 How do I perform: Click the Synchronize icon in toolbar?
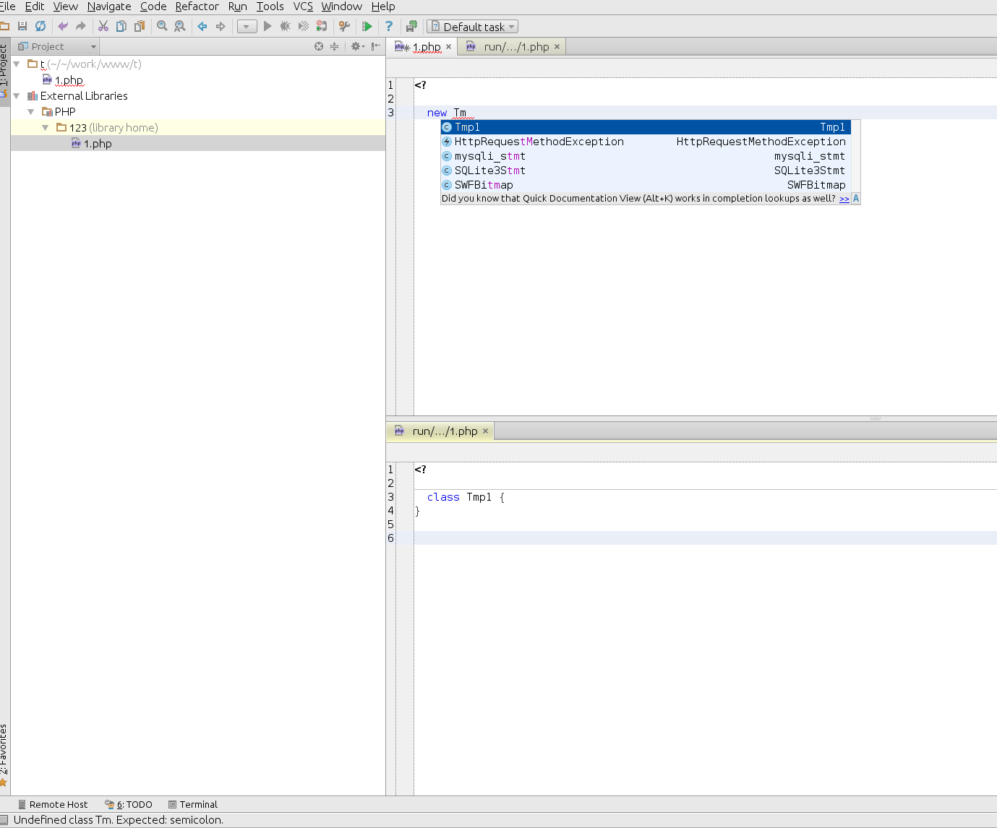(x=40, y=27)
